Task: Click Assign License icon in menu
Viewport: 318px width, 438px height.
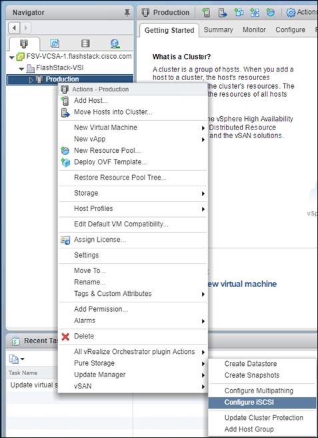Action: point(65,240)
